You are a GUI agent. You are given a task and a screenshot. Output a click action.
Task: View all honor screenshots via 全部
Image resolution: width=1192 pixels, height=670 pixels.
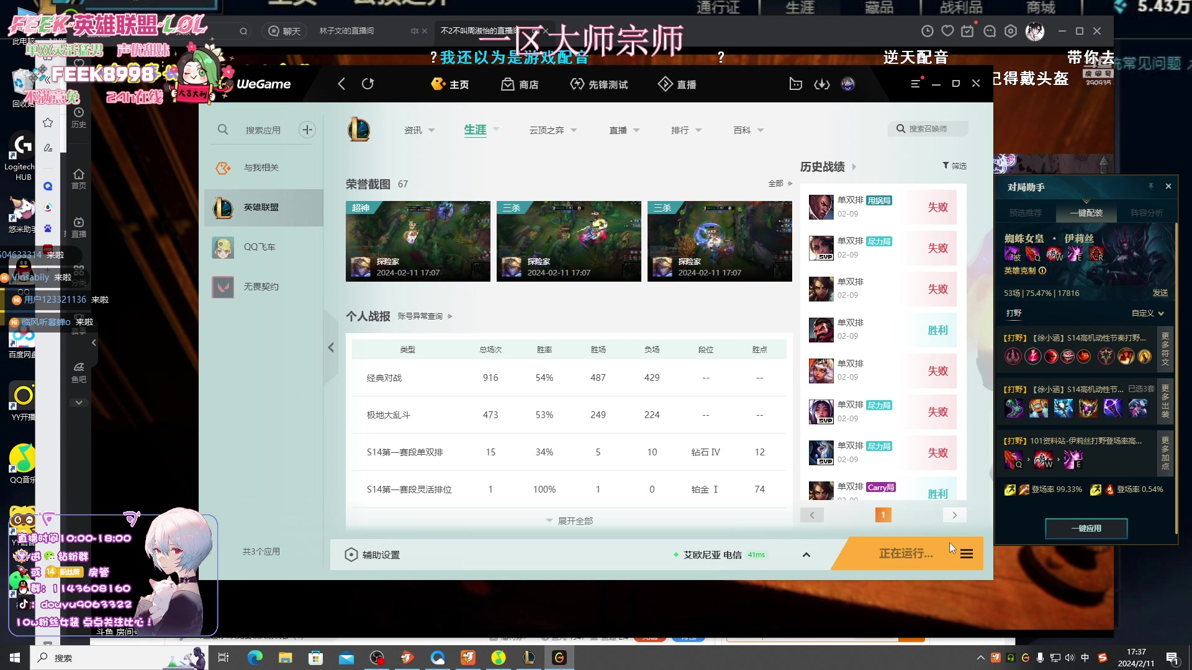[x=780, y=184]
